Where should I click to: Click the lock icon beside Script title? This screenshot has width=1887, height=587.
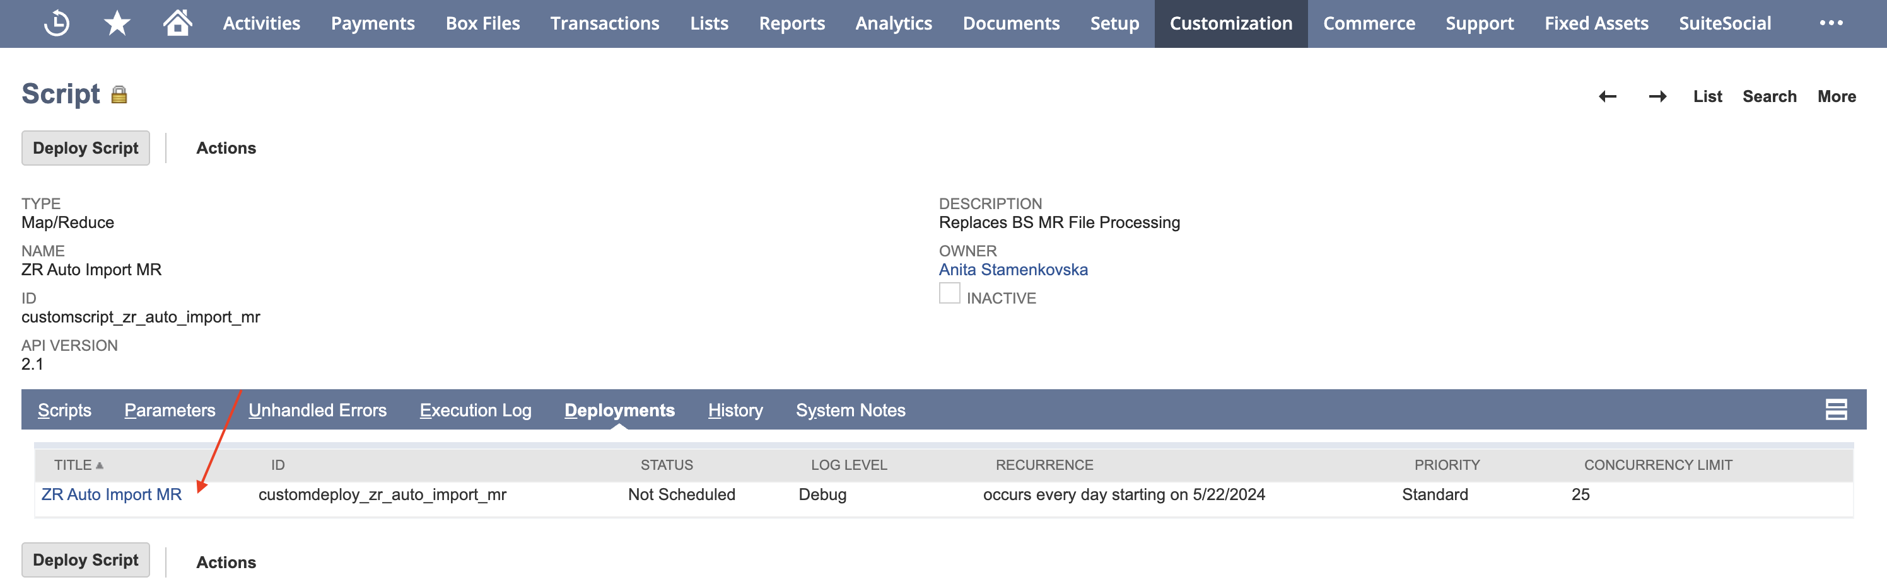(119, 94)
